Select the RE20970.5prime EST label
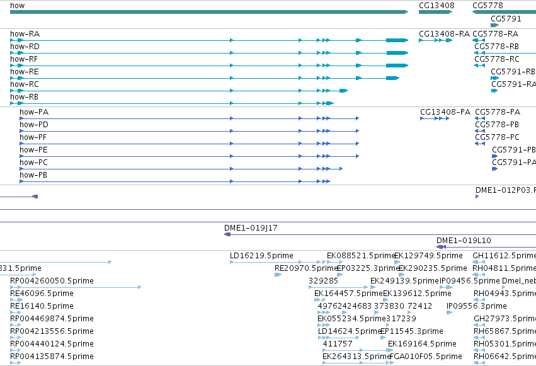This screenshot has height=366, width=536. [x=306, y=268]
